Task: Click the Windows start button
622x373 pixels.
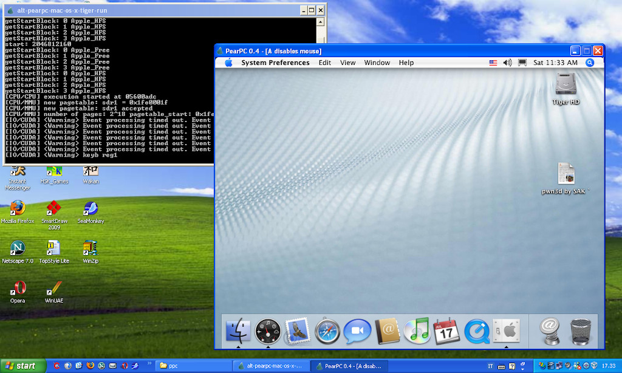Action: pyautogui.click(x=23, y=366)
